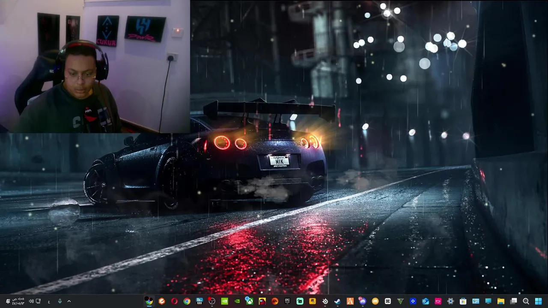
Task: Open the dark NVIDIA GeForce icon
Action: (x=237, y=301)
